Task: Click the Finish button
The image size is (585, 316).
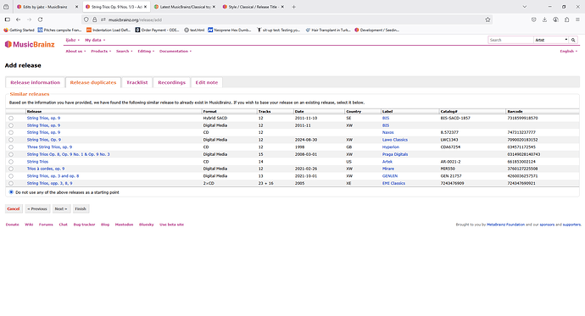Action: coord(81,208)
